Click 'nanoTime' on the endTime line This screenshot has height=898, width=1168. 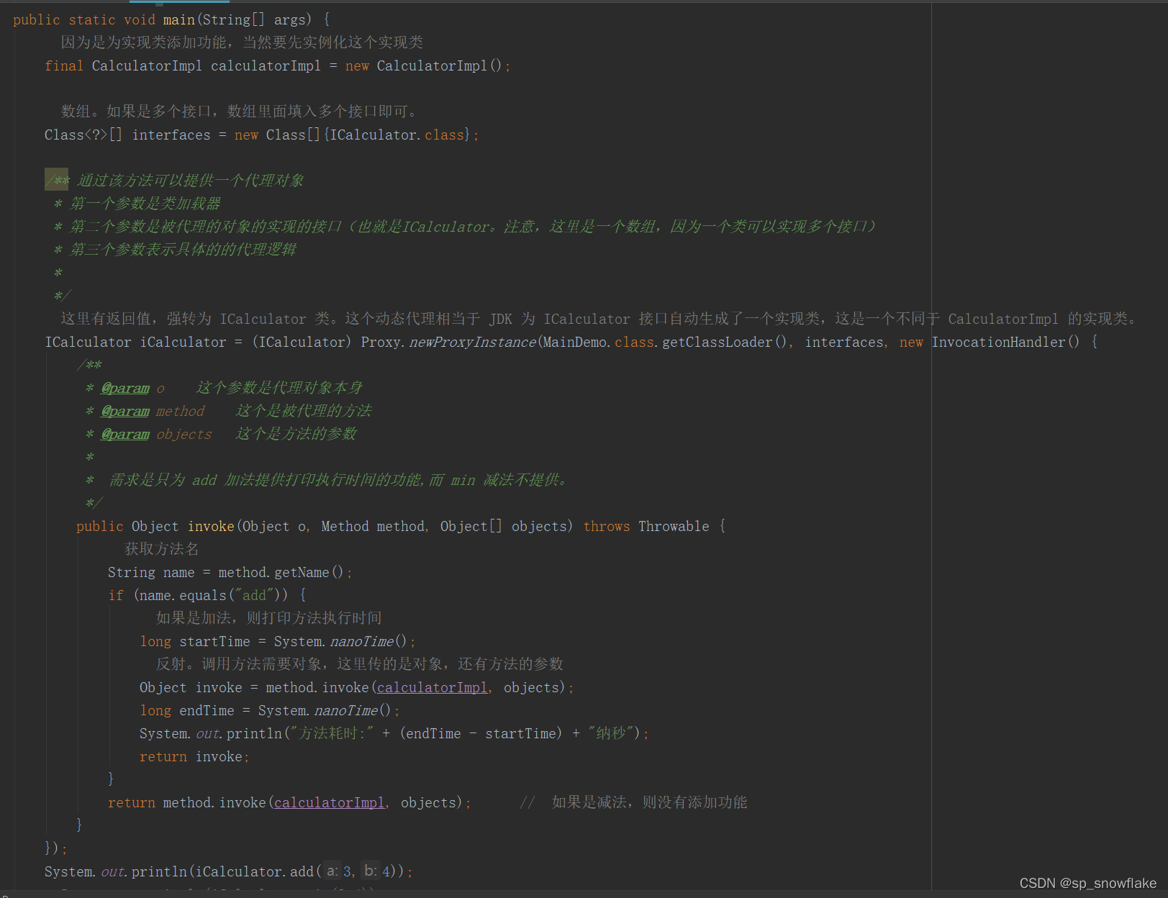(345, 710)
